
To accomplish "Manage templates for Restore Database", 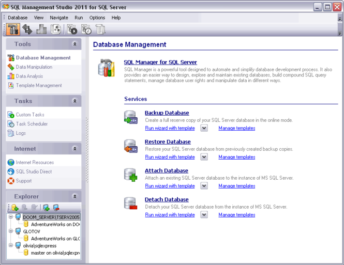I will [237, 157].
